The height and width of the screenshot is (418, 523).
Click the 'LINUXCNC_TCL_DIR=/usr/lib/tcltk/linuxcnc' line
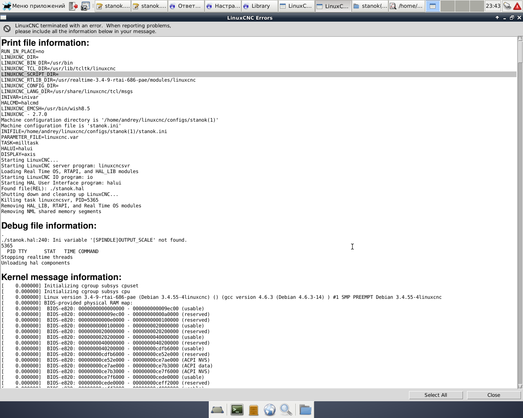tap(58, 69)
